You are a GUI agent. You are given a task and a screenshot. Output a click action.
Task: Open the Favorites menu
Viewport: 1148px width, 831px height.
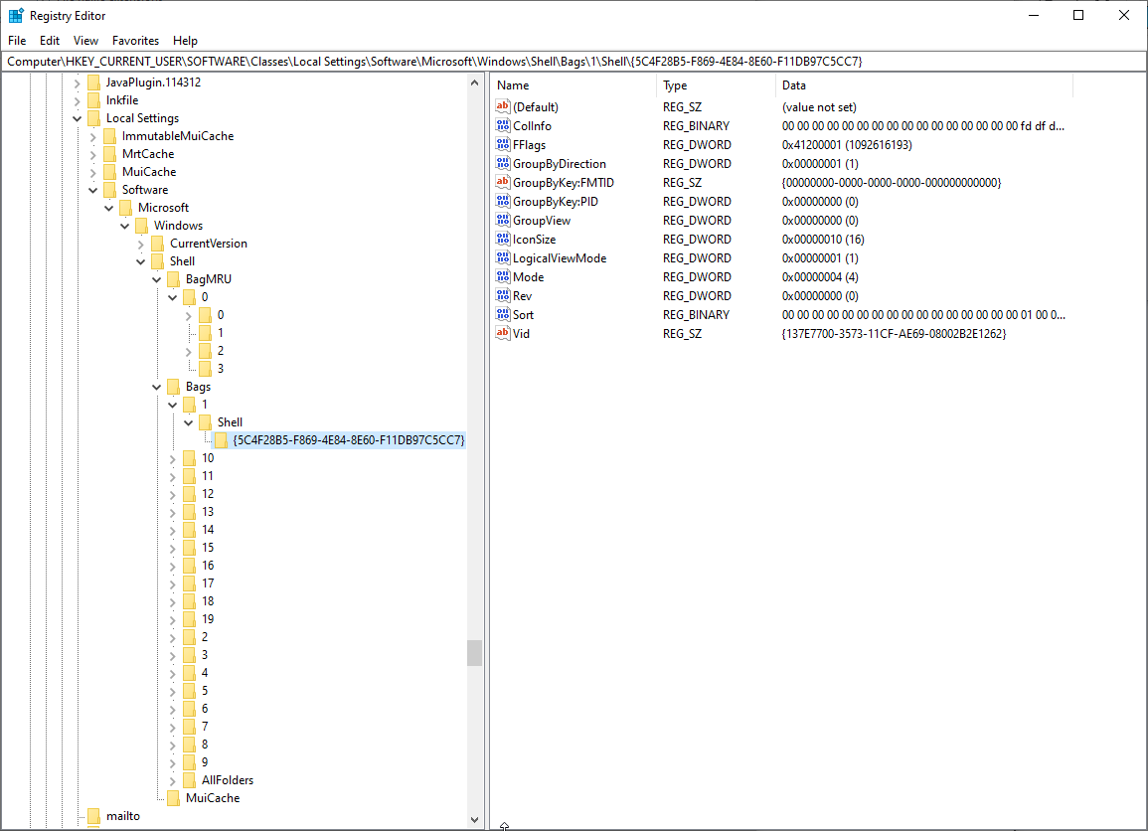pyautogui.click(x=135, y=41)
